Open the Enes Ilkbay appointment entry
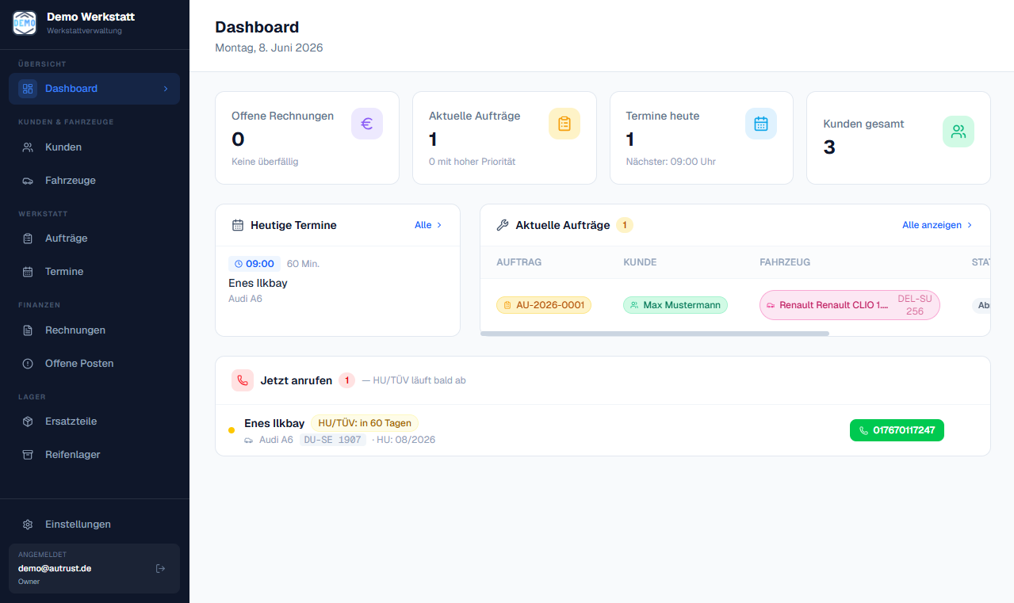 click(x=338, y=281)
